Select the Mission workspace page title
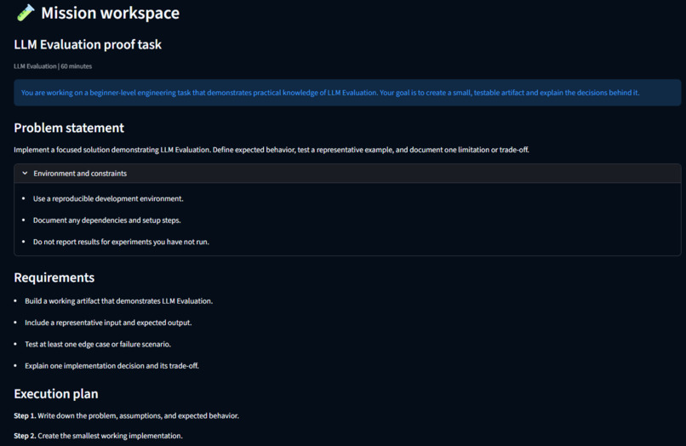Screen dimensions: 686x446 coord(111,13)
